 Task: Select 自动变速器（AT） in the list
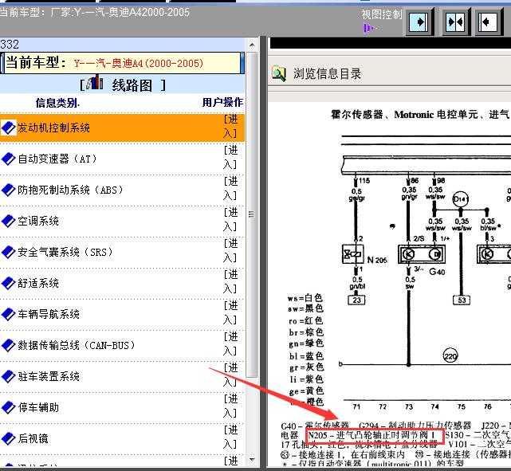point(57,159)
